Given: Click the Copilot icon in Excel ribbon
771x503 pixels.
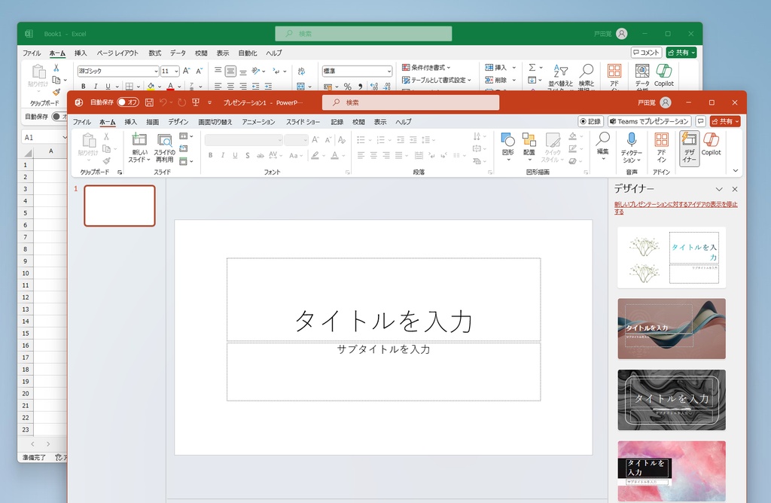Looking at the screenshot, I should click(x=664, y=71).
